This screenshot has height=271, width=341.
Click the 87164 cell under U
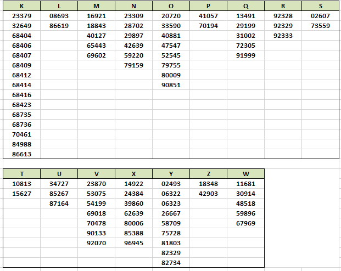(x=59, y=204)
